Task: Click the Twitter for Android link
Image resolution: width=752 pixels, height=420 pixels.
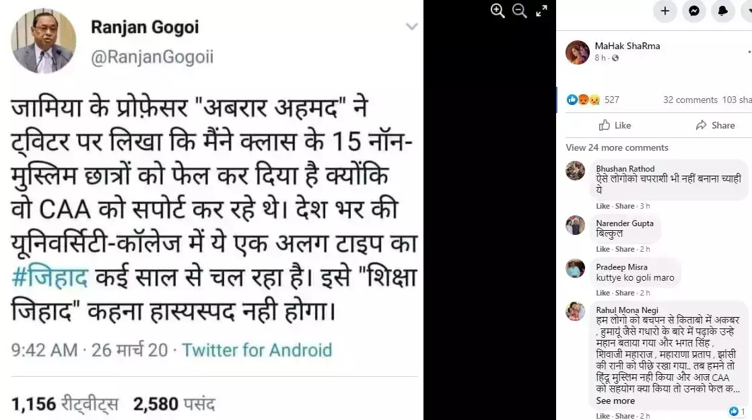Action: [257, 350]
